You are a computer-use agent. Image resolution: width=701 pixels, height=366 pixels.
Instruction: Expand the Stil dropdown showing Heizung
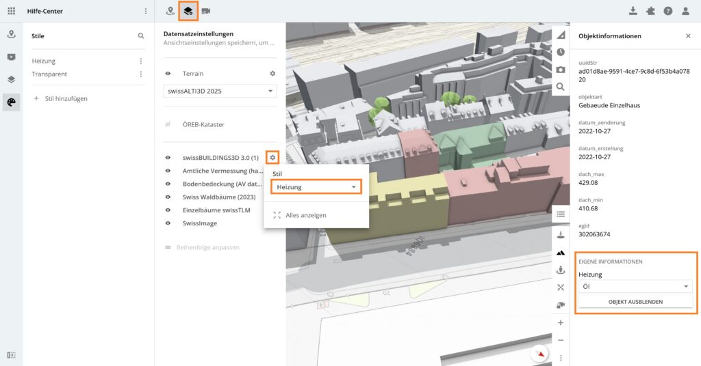pyautogui.click(x=316, y=187)
